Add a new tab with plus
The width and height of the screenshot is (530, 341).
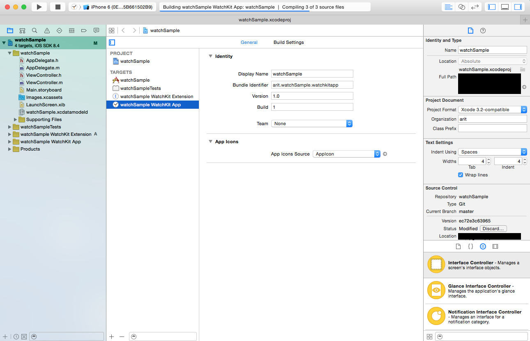pos(525,20)
